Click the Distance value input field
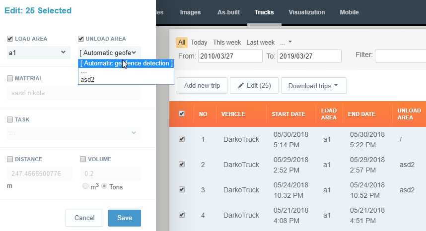Image resolution: width=426 pixels, height=231 pixels. (40, 174)
